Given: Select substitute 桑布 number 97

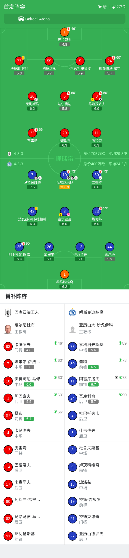Looking at the screenshot, I should pos(8,415).
